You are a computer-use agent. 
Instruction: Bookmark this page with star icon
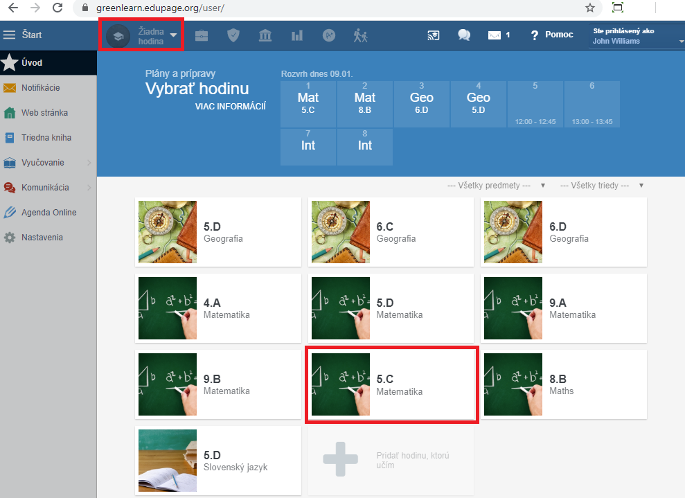tap(589, 8)
